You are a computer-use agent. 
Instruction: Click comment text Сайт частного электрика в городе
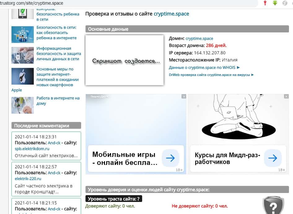pyautogui.click(x=44, y=189)
